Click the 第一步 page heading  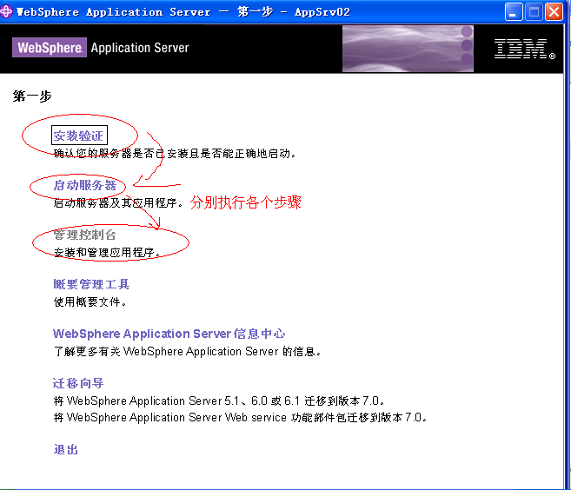pos(32,96)
